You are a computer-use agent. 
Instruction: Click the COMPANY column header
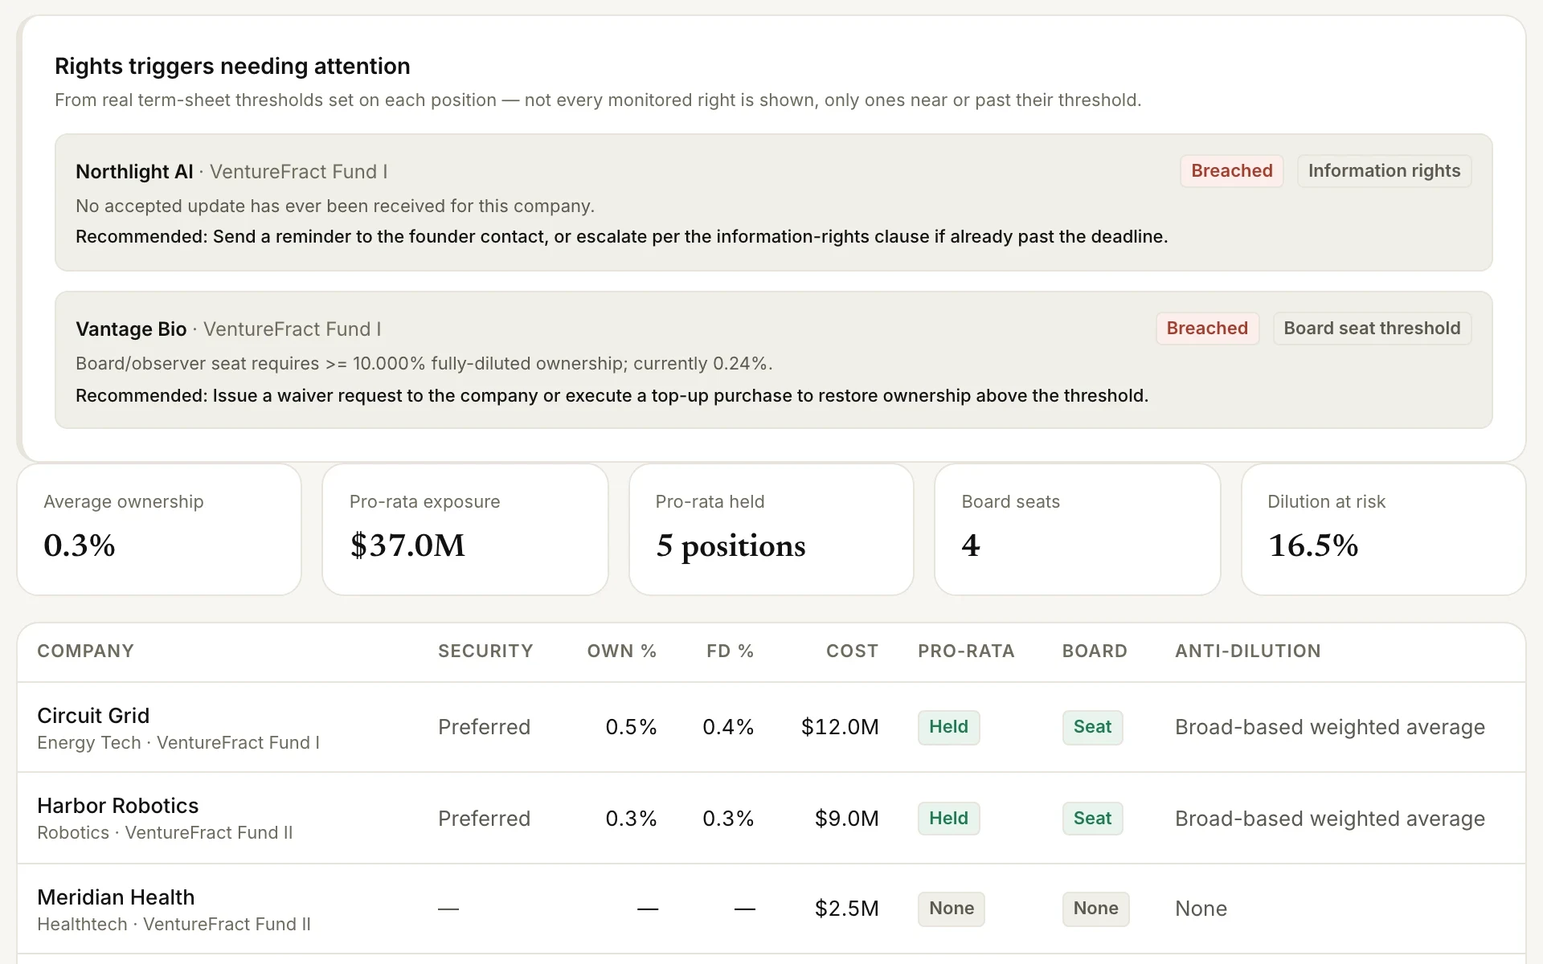pos(85,652)
